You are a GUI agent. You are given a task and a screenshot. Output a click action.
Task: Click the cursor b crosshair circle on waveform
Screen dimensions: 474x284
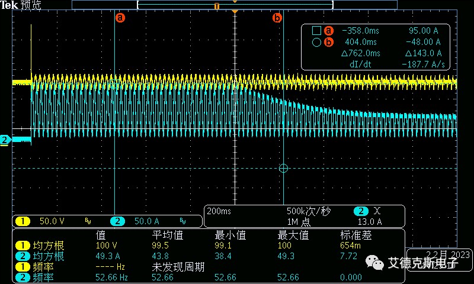pyautogui.click(x=283, y=168)
